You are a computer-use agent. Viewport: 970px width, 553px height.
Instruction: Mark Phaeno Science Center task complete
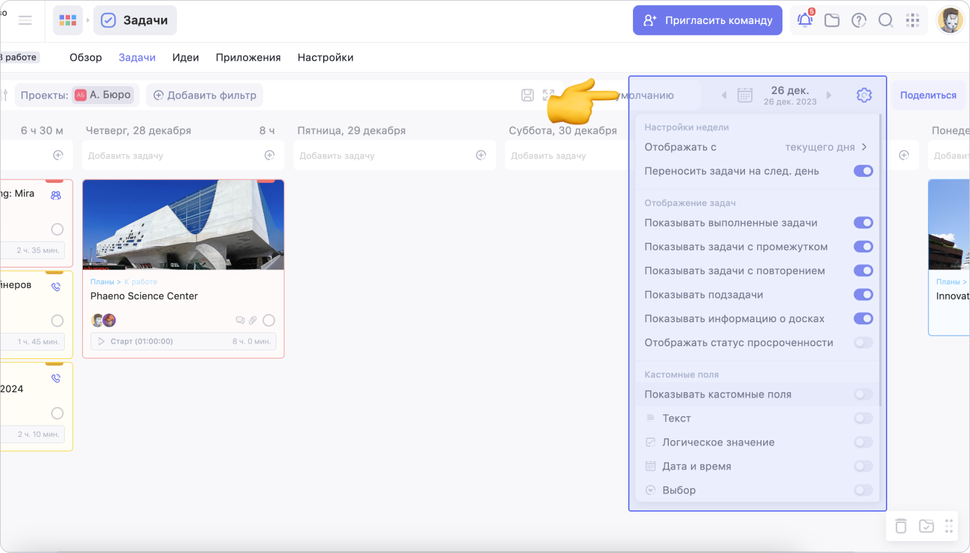[269, 321]
